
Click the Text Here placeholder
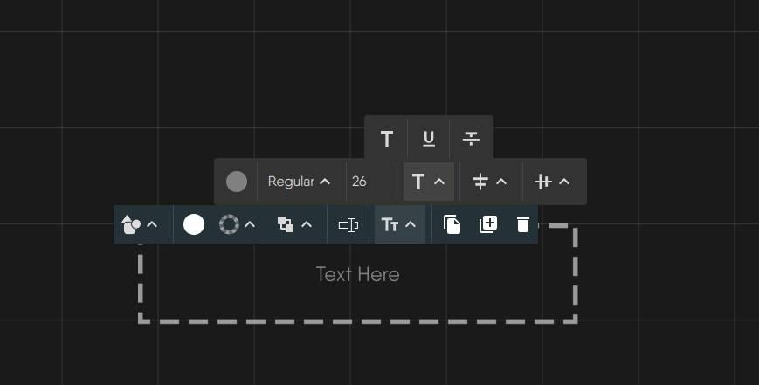357,275
